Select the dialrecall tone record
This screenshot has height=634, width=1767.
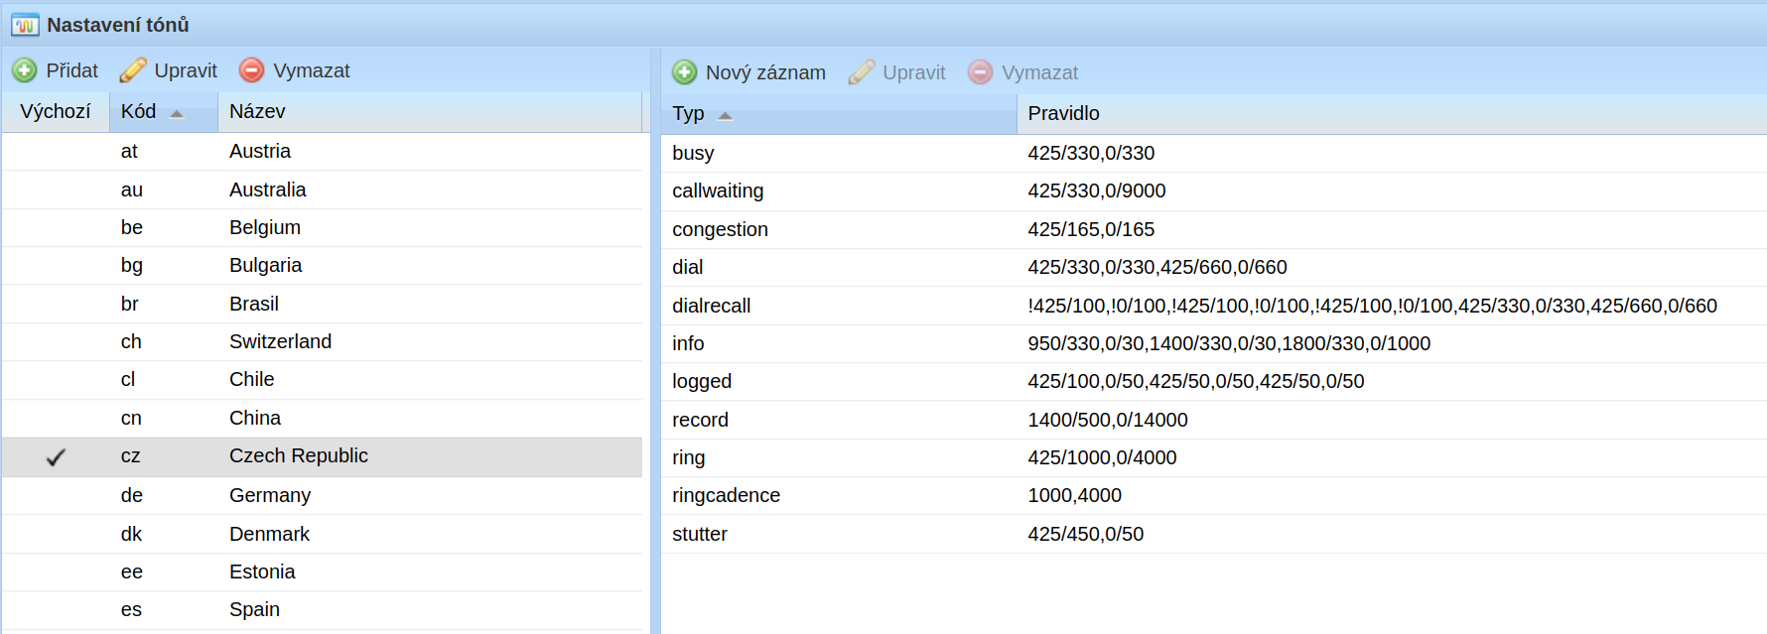pyautogui.click(x=1214, y=306)
